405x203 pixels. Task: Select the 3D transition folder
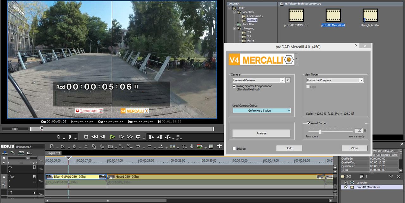tap(249, 36)
